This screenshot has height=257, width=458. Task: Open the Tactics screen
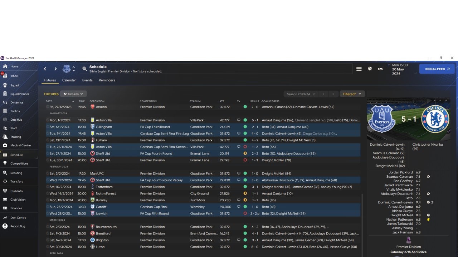tap(15, 111)
